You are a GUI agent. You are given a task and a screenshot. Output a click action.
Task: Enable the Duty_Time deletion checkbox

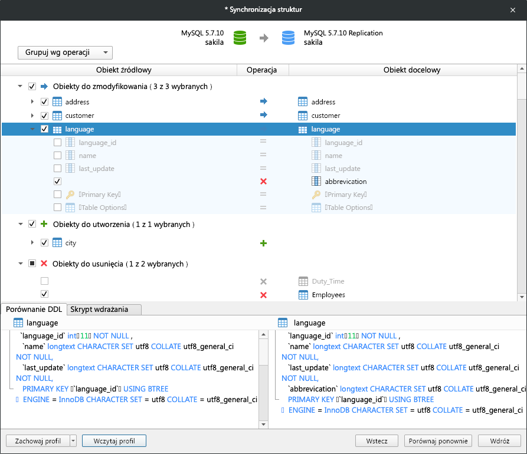[44, 281]
